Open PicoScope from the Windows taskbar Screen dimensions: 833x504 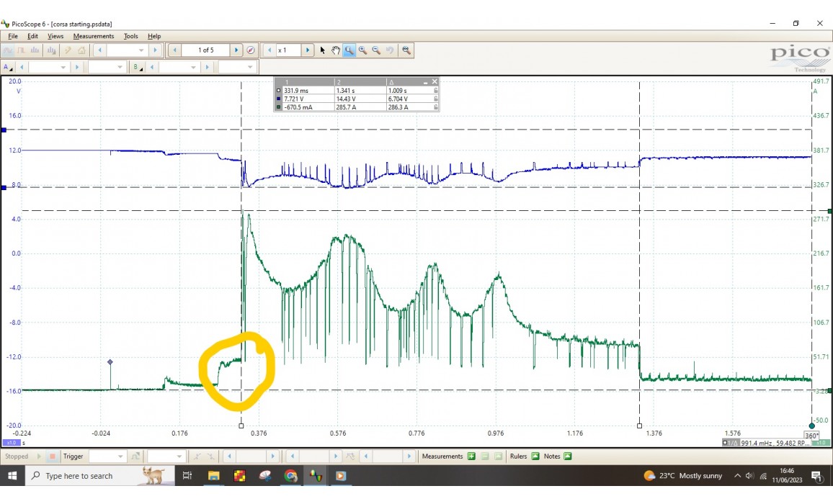point(315,476)
